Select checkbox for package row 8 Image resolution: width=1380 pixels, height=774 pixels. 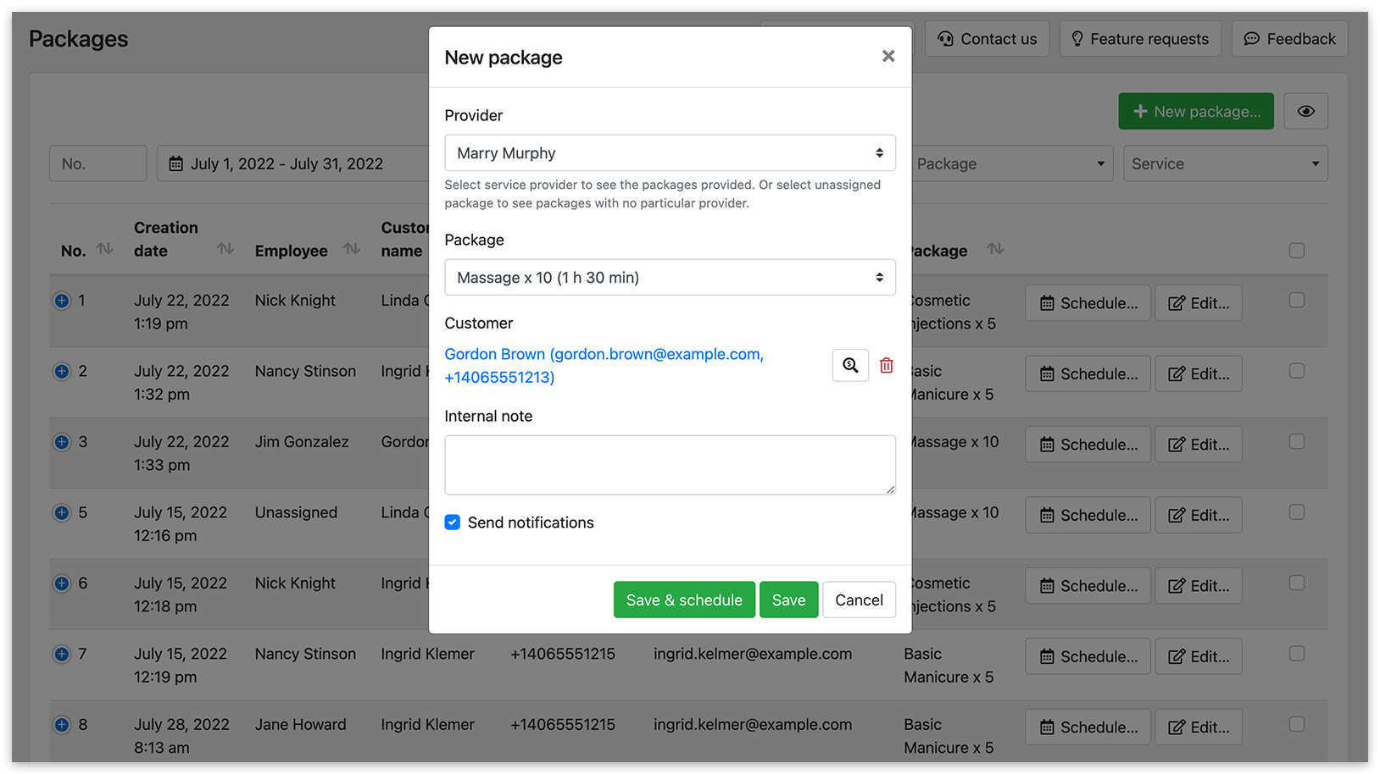[x=1297, y=725]
